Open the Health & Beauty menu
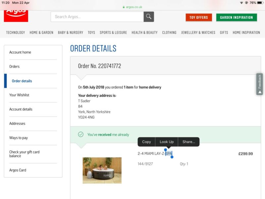 (144, 33)
